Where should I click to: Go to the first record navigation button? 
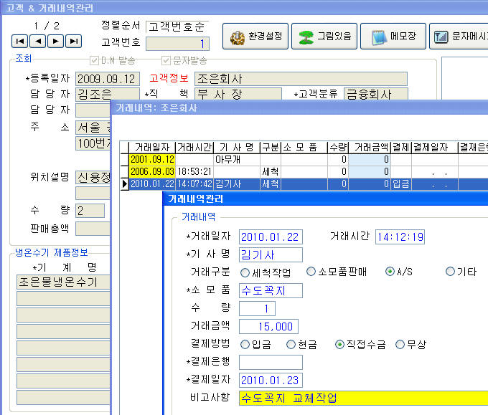point(21,41)
